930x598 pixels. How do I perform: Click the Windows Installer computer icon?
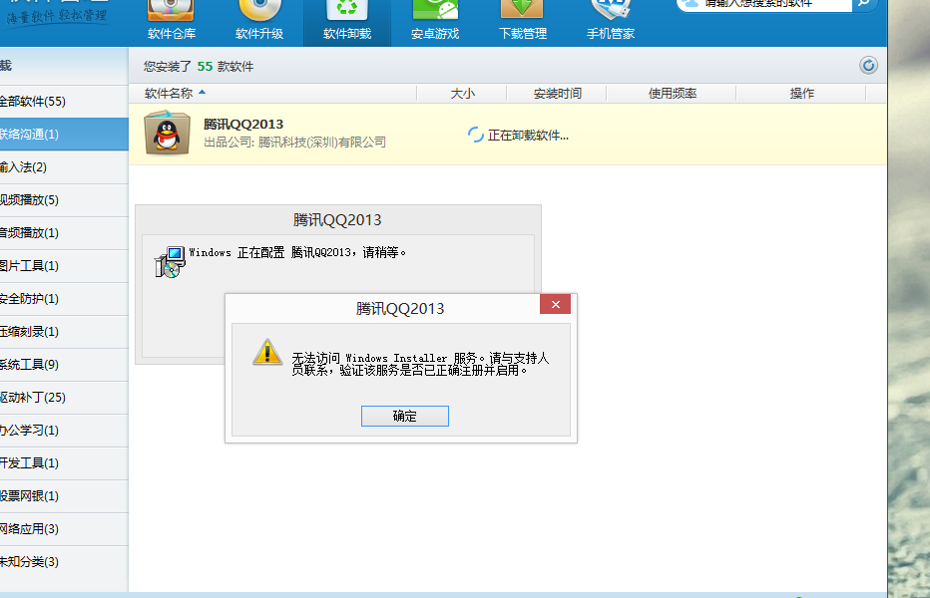tap(170, 262)
